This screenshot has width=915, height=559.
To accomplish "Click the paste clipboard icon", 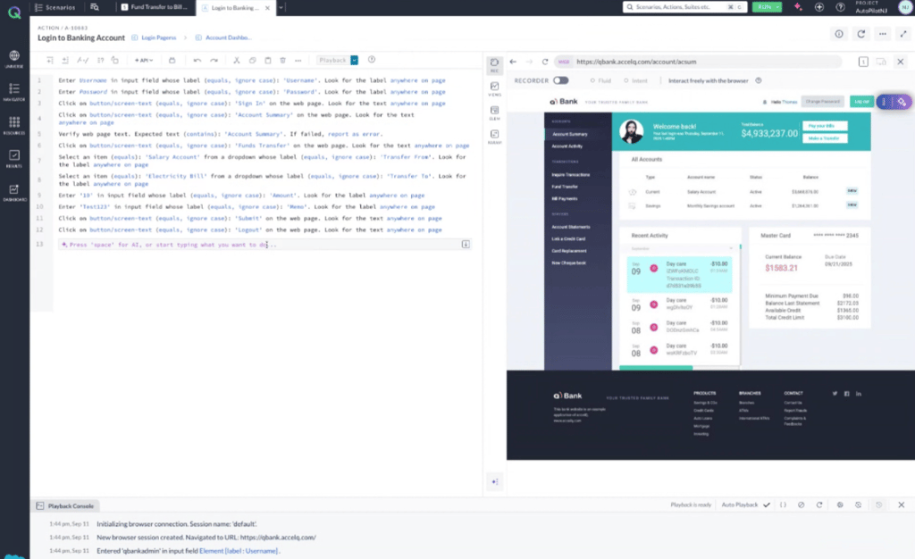I will [x=268, y=60].
